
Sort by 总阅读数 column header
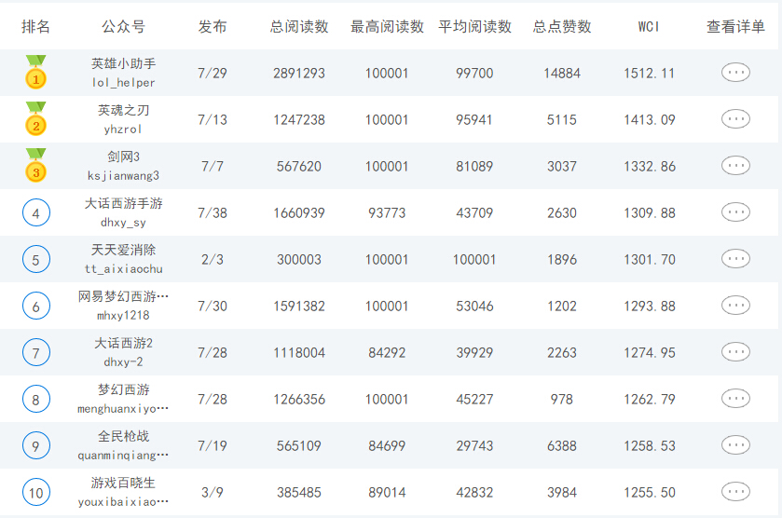coord(299,26)
